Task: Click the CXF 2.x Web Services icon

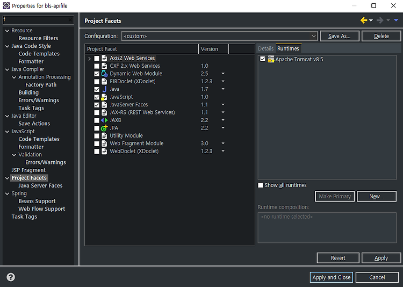Action: (x=104, y=66)
